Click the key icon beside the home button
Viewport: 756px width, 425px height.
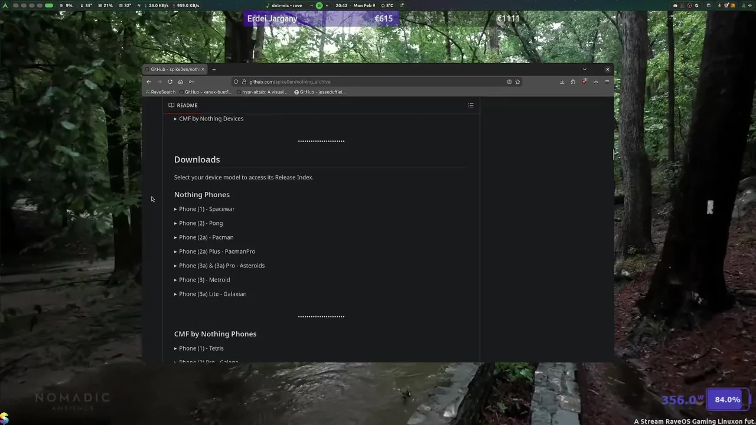coord(191,81)
